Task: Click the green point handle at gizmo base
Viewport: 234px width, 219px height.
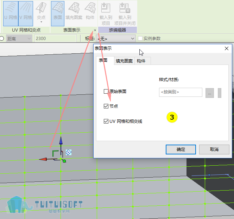Action: [64, 161]
